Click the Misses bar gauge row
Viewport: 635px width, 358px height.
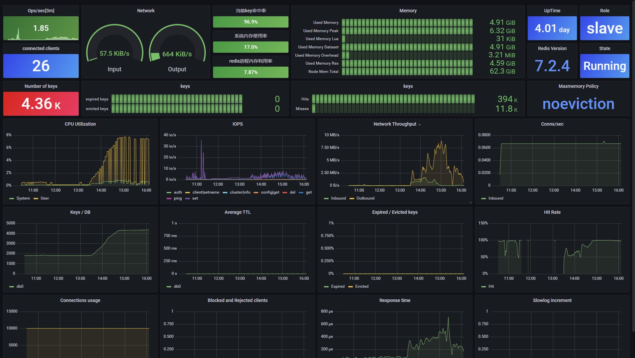(393, 109)
